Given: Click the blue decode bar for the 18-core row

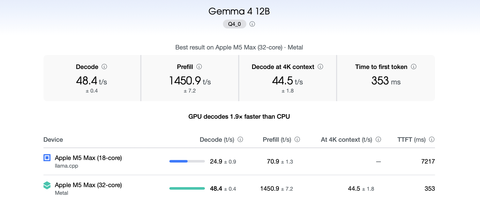Looking at the screenshot, I should tap(178, 161).
